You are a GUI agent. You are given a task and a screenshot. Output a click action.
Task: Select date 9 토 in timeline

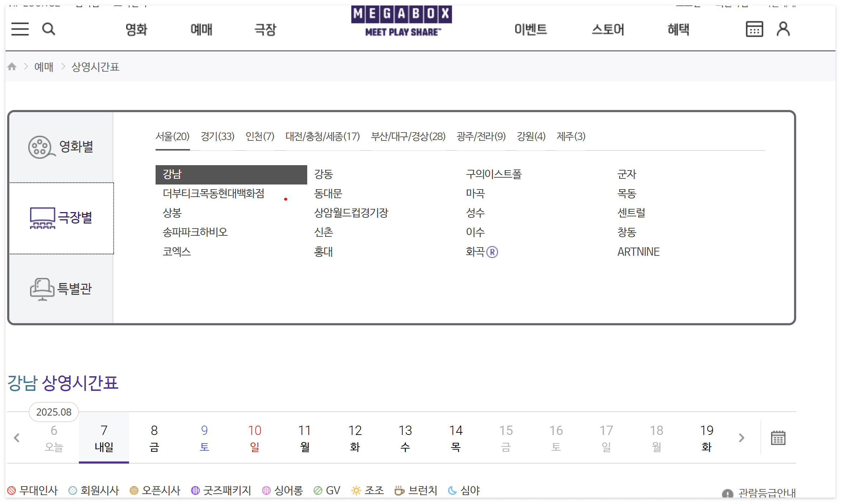click(x=204, y=438)
